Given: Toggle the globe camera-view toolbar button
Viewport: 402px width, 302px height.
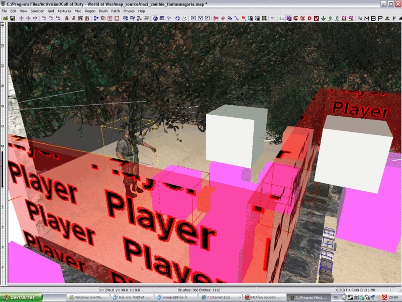Looking at the screenshot, I should click(x=155, y=18).
